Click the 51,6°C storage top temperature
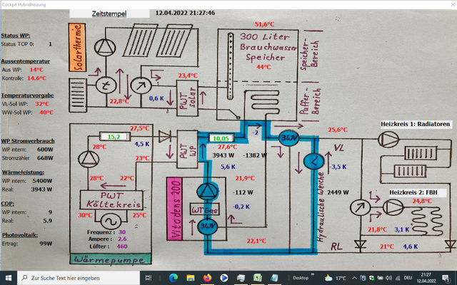The width and height of the screenshot is (457, 285). tap(264, 24)
